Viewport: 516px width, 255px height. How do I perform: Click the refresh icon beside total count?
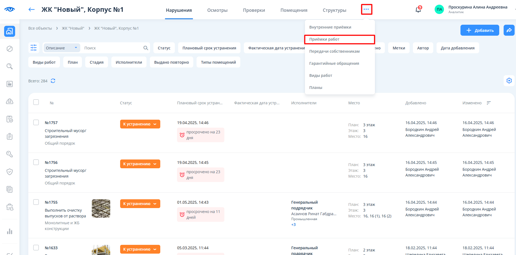pyautogui.click(x=53, y=81)
